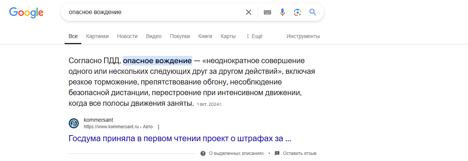Viewport: 468px width, 161px height.
Task: Click the Оставить отзыв link
Action: 300,153
